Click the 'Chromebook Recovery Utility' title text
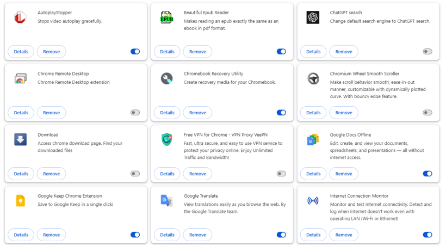This screenshot has width=446, height=245. tap(213, 73)
